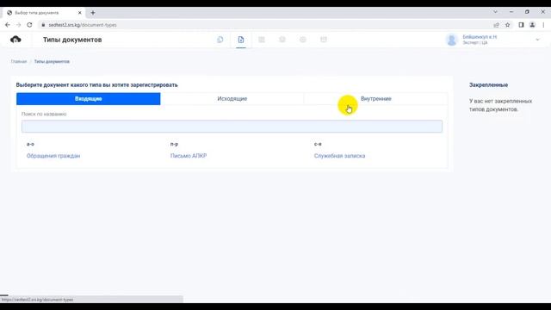Expand the user profile dropdown chevron
The width and height of the screenshot is (551, 310).
537,40
